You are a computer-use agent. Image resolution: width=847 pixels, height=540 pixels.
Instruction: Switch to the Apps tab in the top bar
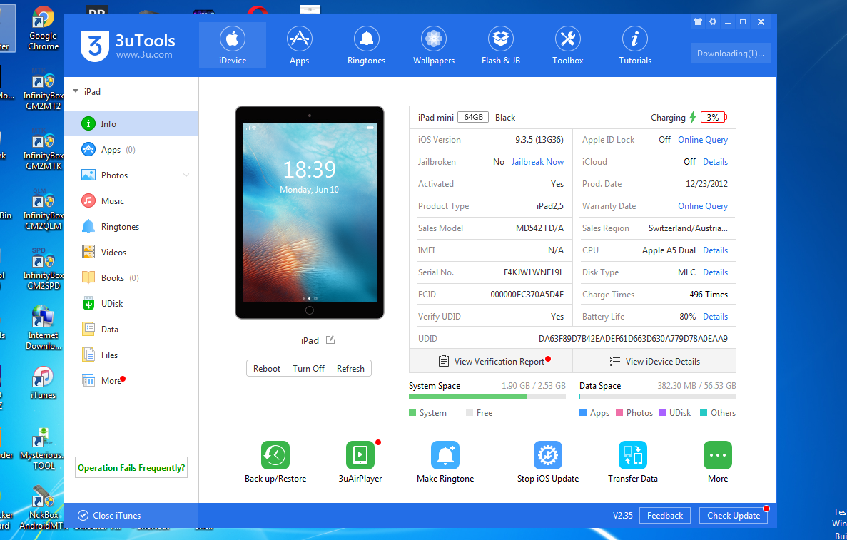coord(299,46)
